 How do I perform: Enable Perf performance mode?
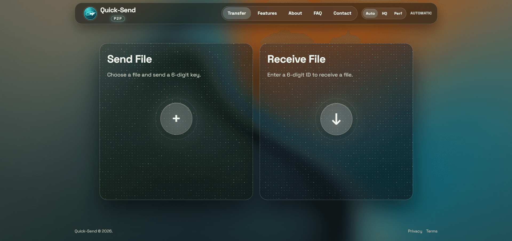(x=398, y=13)
